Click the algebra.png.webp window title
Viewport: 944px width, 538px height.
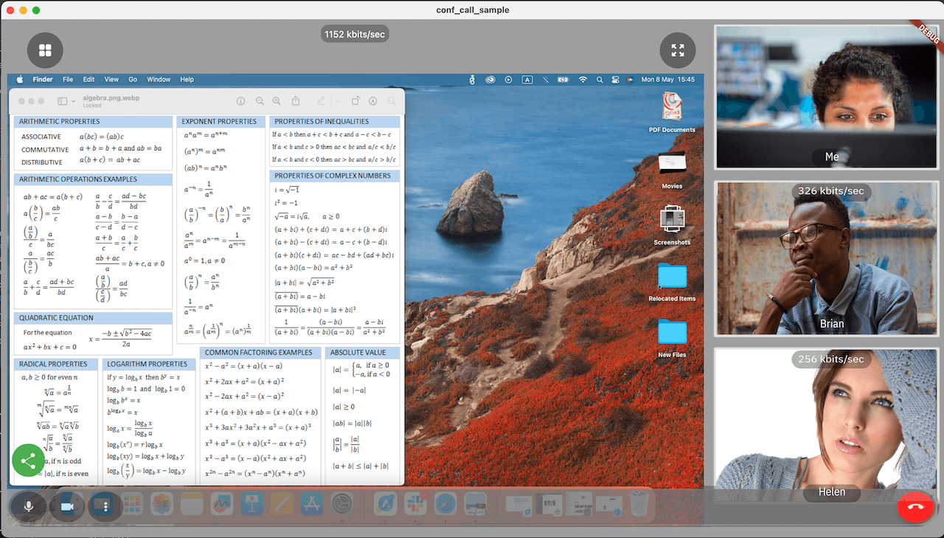pyautogui.click(x=111, y=97)
